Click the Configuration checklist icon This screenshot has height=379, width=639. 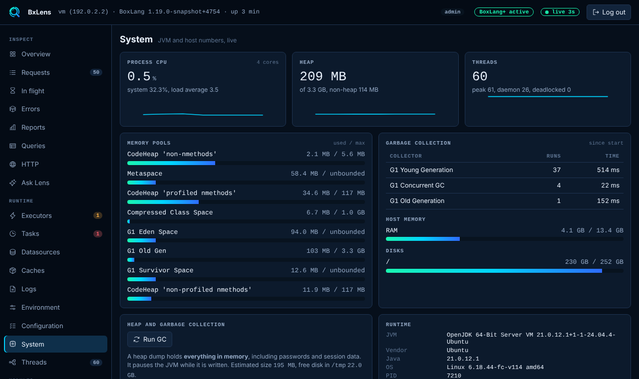[x=12, y=326]
